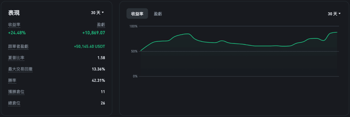
Task: Click the 最大交易回撤 label
Action: pyautogui.click(x=20, y=69)
